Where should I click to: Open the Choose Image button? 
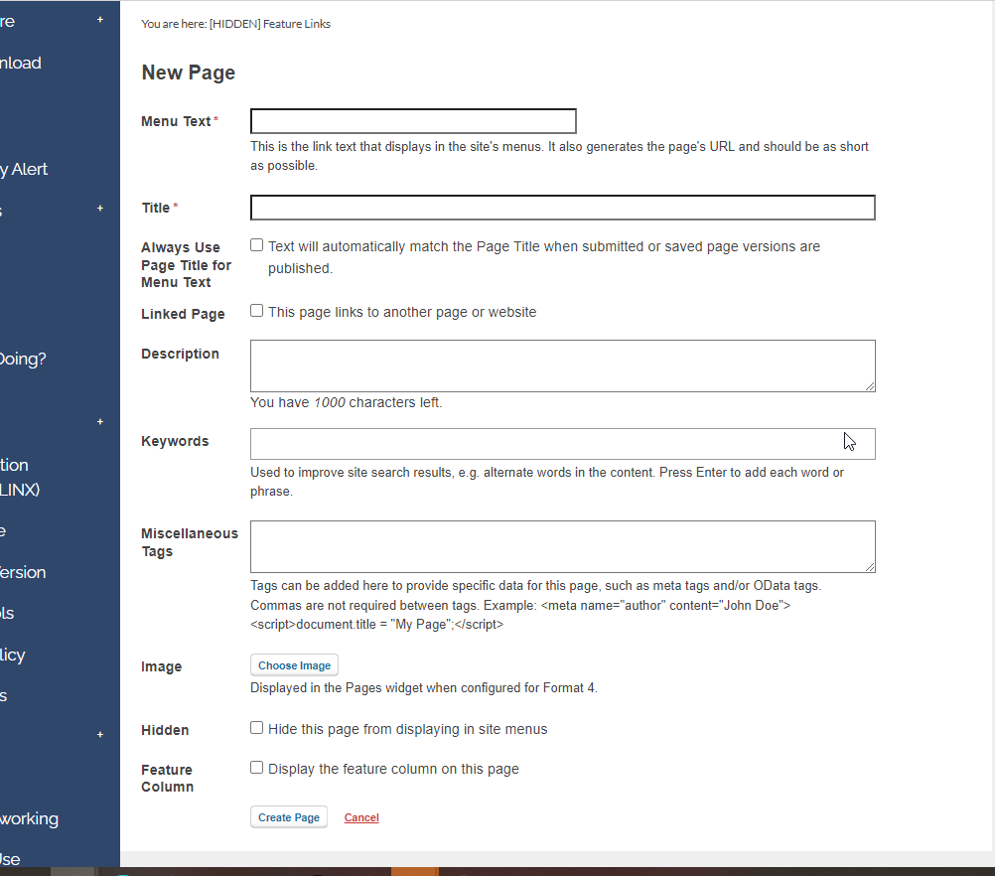(x=294, y=665)
